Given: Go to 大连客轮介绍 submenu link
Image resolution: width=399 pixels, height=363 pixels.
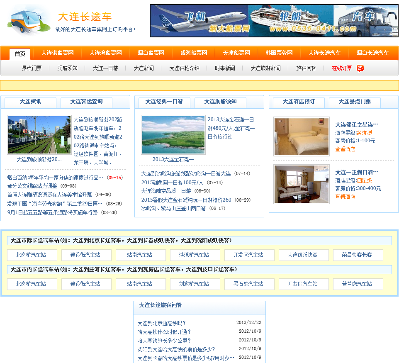Looking at the screenshot, I should tap(185, 68).
